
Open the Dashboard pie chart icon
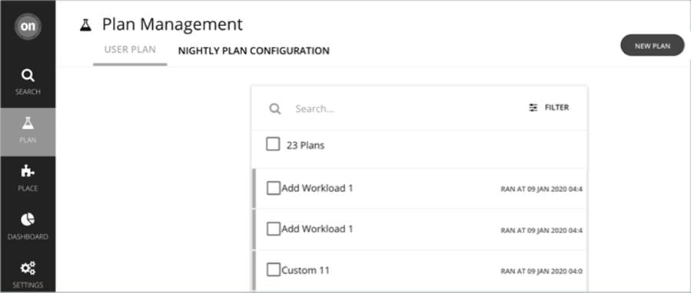pyautogui.click(x=28, y=219)
